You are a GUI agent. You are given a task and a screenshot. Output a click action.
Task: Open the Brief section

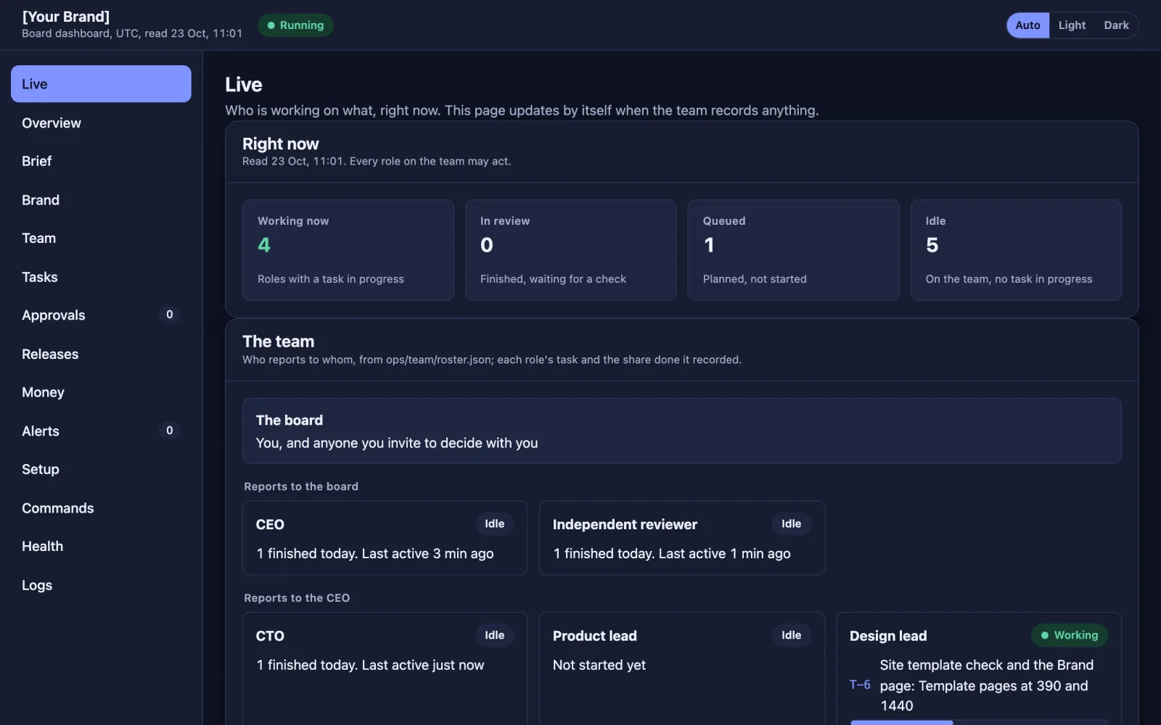click(101, 161)
